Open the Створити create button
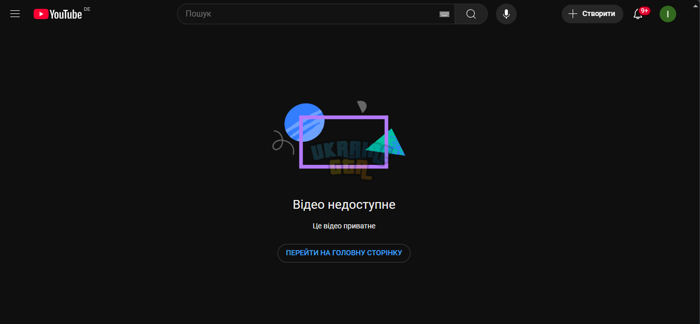Screen dimensions: 700x324 [x=592, y=14]
